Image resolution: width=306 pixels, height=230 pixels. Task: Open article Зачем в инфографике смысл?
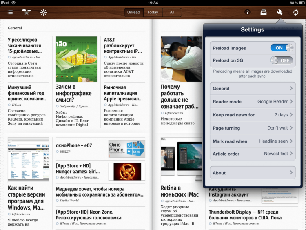(73, 93)
